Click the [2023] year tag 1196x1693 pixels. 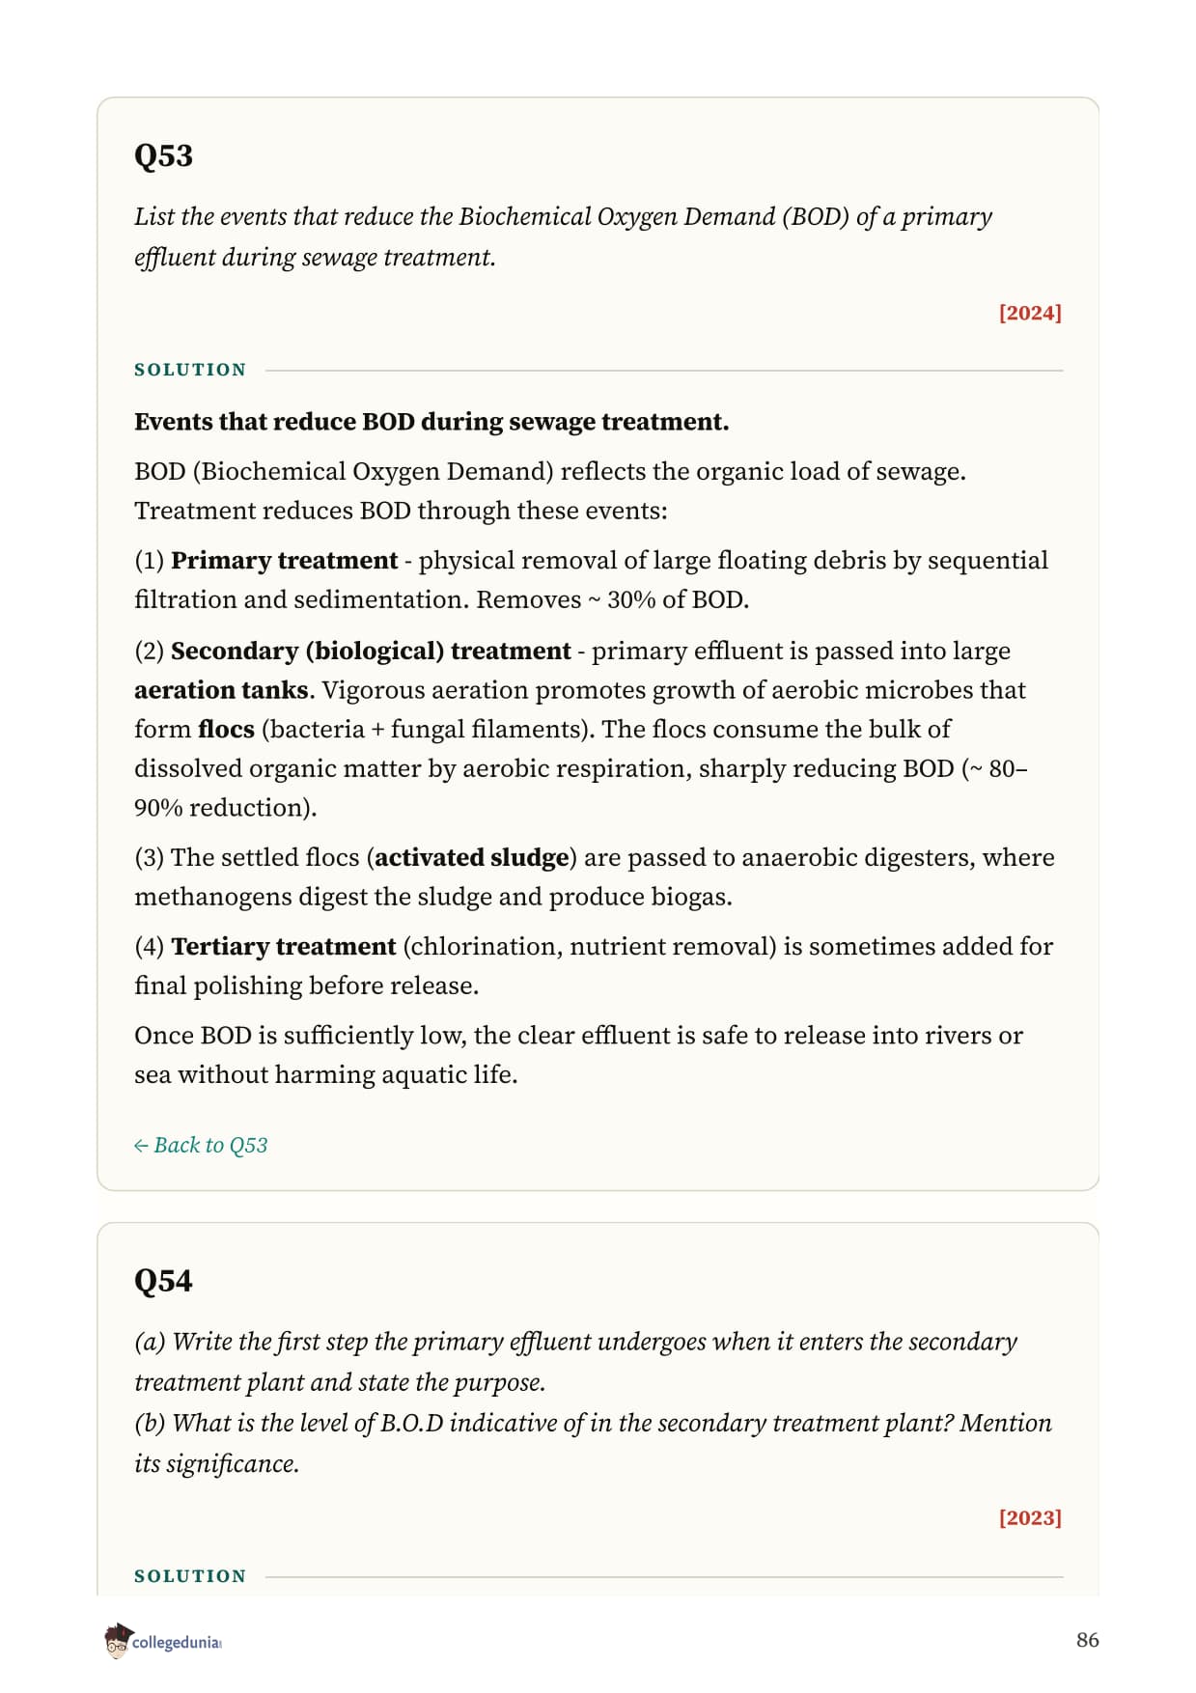1030,1517
